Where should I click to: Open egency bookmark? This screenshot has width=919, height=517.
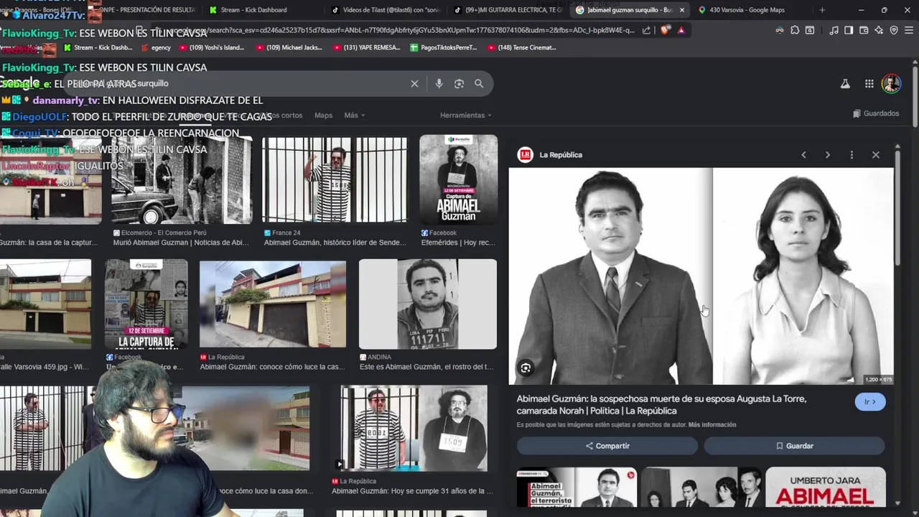[x=155, y=47]
